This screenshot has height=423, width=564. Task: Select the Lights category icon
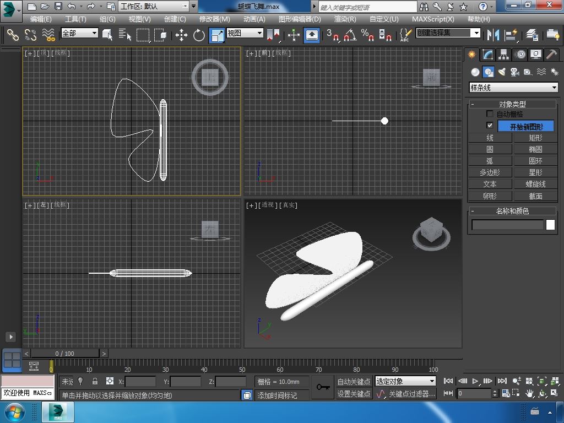coord(501,72)
